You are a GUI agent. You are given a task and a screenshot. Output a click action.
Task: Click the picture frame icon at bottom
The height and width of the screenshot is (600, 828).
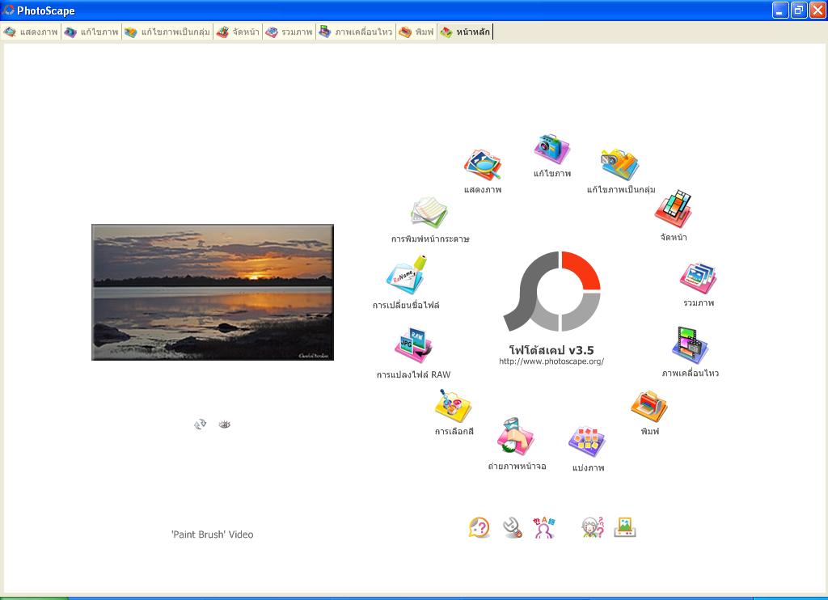625,528
